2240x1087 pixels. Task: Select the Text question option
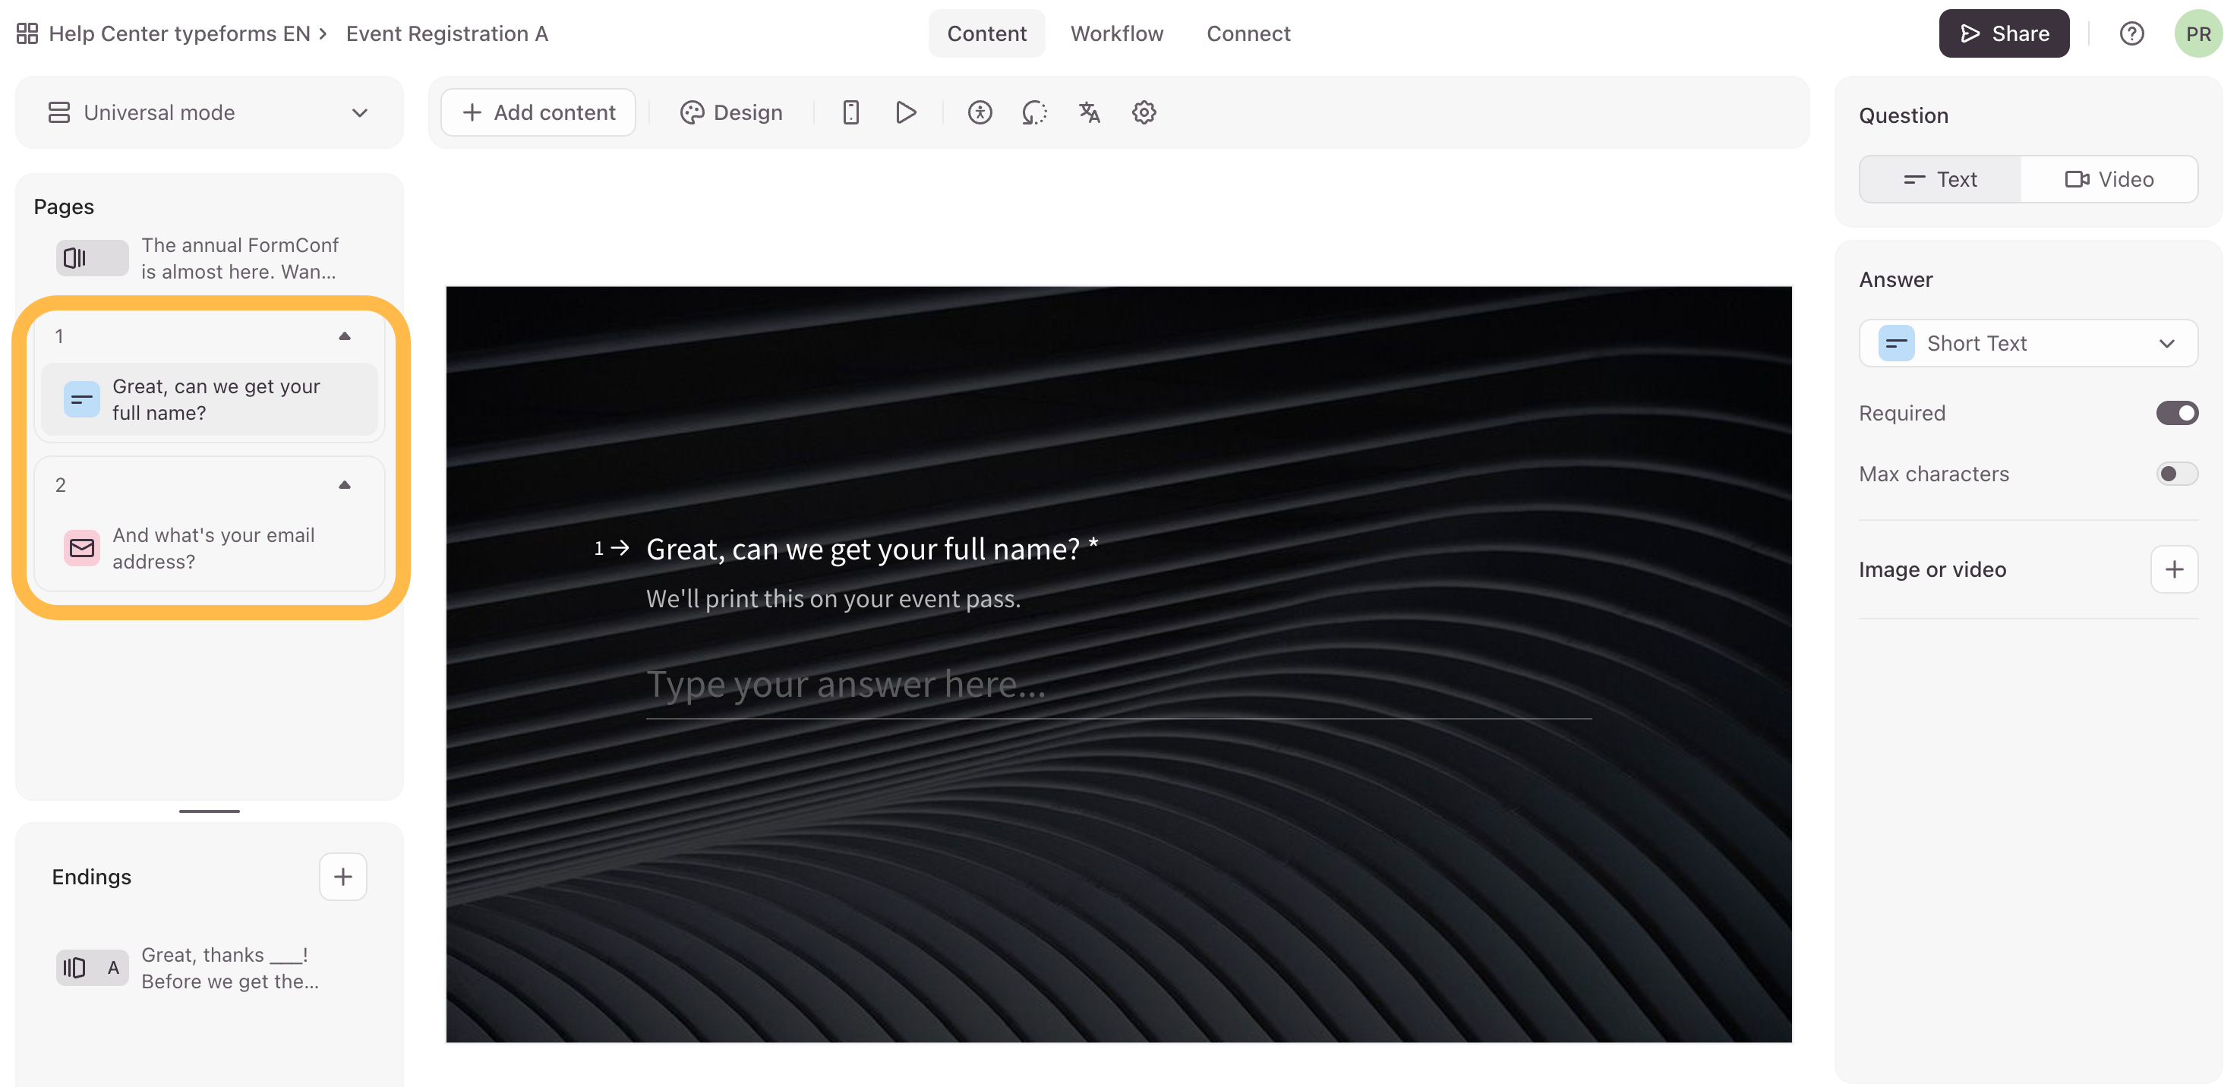1939,179
